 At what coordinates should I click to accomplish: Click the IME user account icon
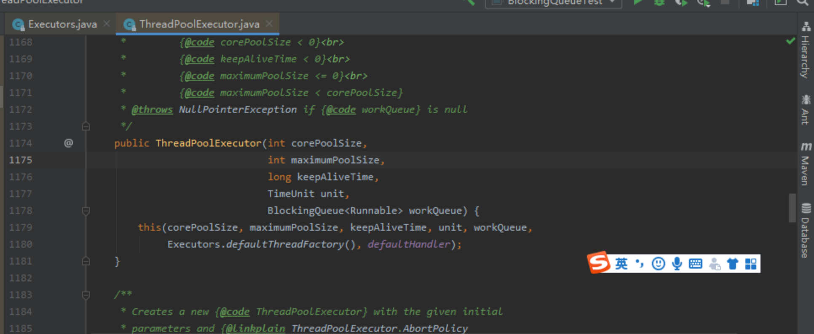[x=714, y=264]
